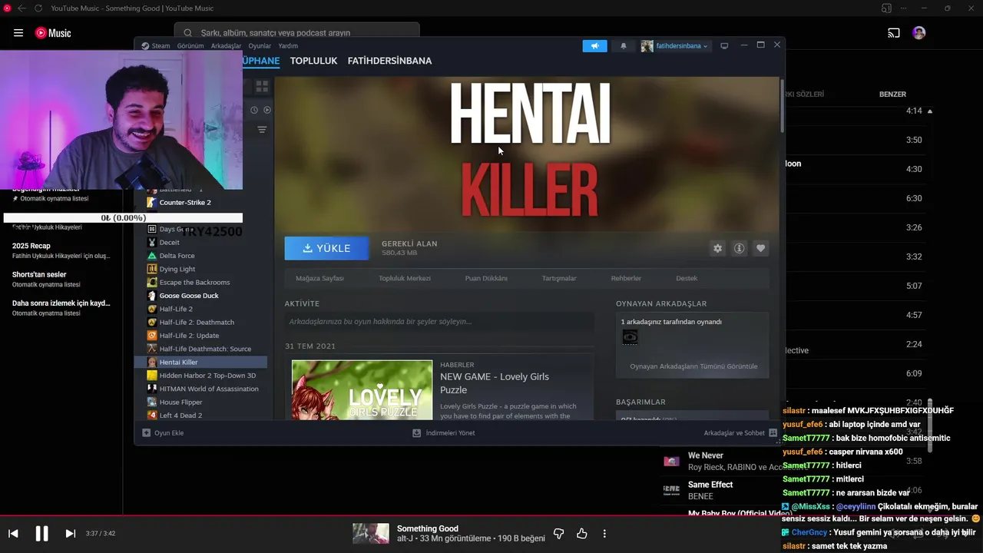
Task: Open YouTube Music hamburger menu
Action: coord(18,33)
